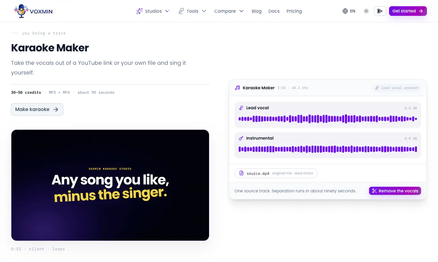Viewport: 438px width, 262px height.
Task: Click the microphone icon in lead vocal present badge
Action: pos(377,88)
